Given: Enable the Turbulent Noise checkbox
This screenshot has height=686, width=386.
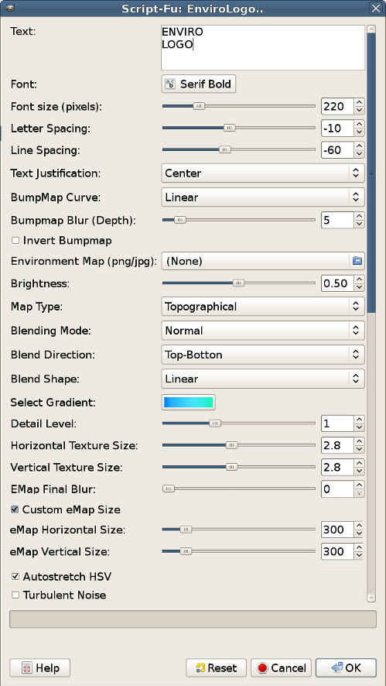Looking at the screenshot, I should pyautogui.click(x=15, y=595).
